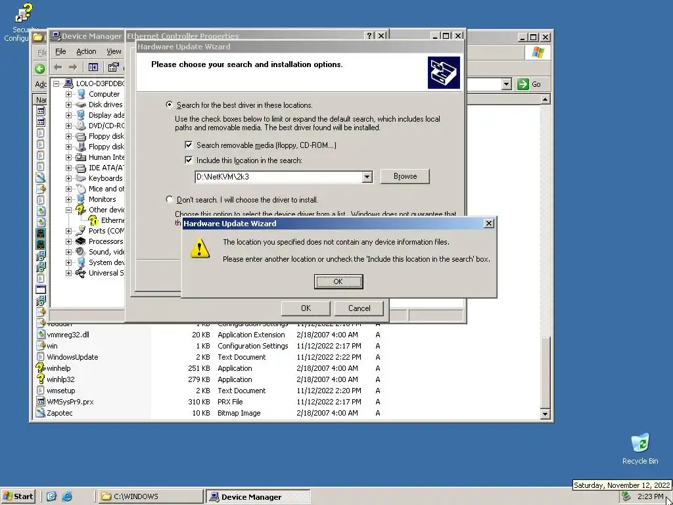Click OK in the warning message box

tap(338, 281)
